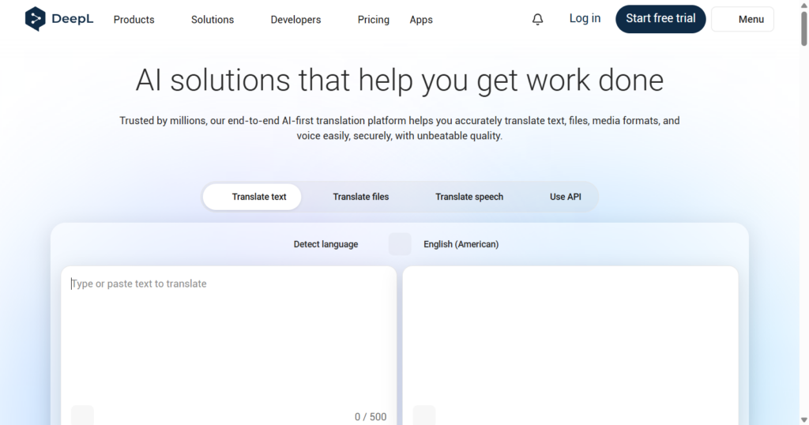Open the Apps link

[421, 20]
